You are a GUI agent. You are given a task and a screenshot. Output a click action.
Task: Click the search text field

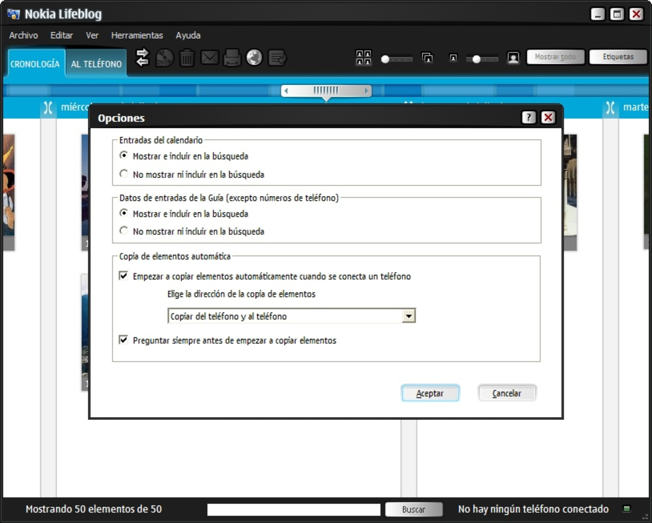point(294,510)
